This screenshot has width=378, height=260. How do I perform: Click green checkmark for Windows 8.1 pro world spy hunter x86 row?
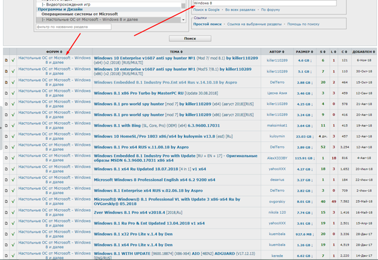coord(13,114)
